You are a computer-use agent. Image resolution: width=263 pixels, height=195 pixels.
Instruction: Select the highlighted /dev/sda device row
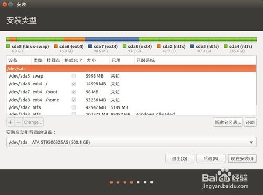(x=131, y=69)
